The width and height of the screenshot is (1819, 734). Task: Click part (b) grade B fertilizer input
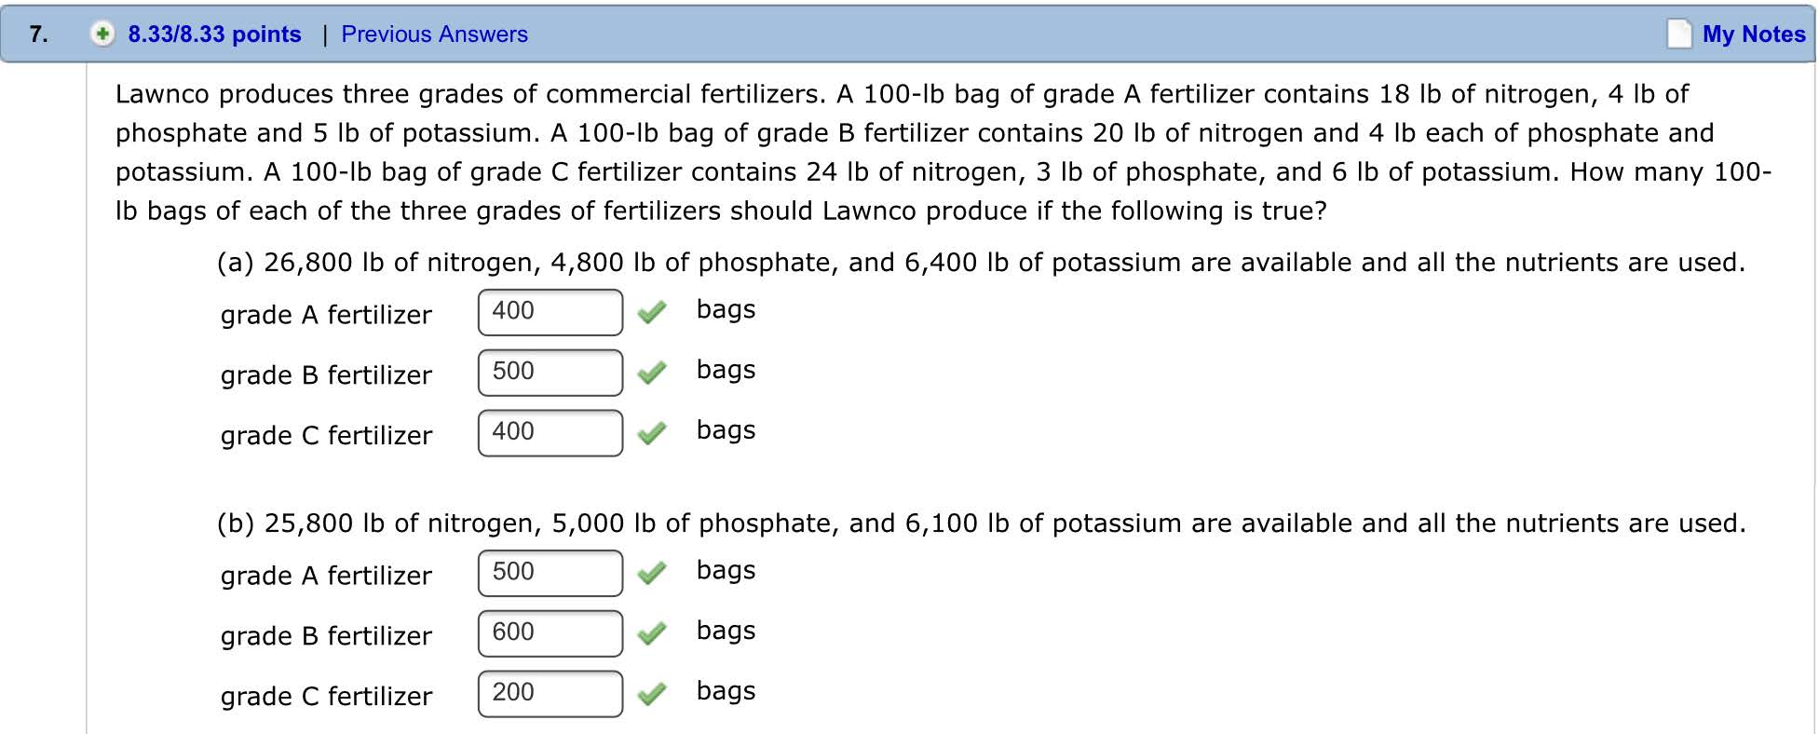click(x=550, y=633)
